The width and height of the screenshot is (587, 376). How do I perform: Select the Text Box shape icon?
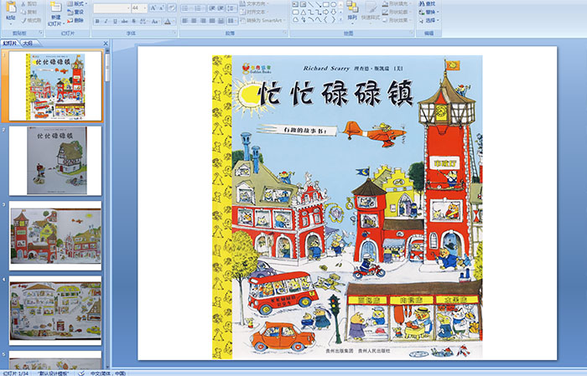click(295, 4)
